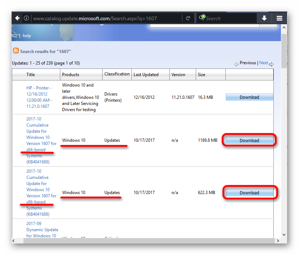Click the Next page arrow icon
This screenshot has width=299, height=255.
271,64
